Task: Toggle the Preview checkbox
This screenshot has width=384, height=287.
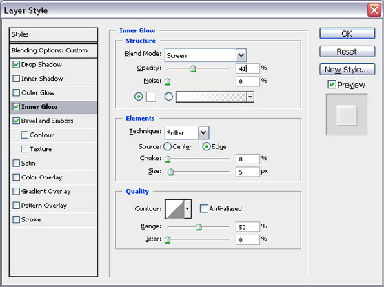Action: 332,85
